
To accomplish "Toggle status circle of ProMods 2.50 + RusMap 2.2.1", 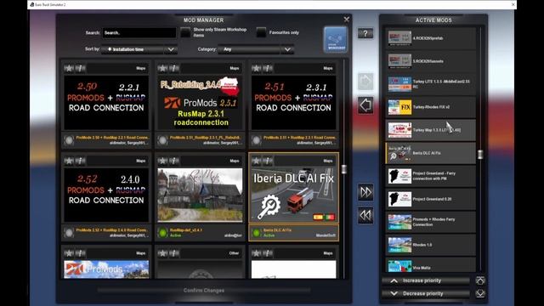I will [x=69, y=140].
